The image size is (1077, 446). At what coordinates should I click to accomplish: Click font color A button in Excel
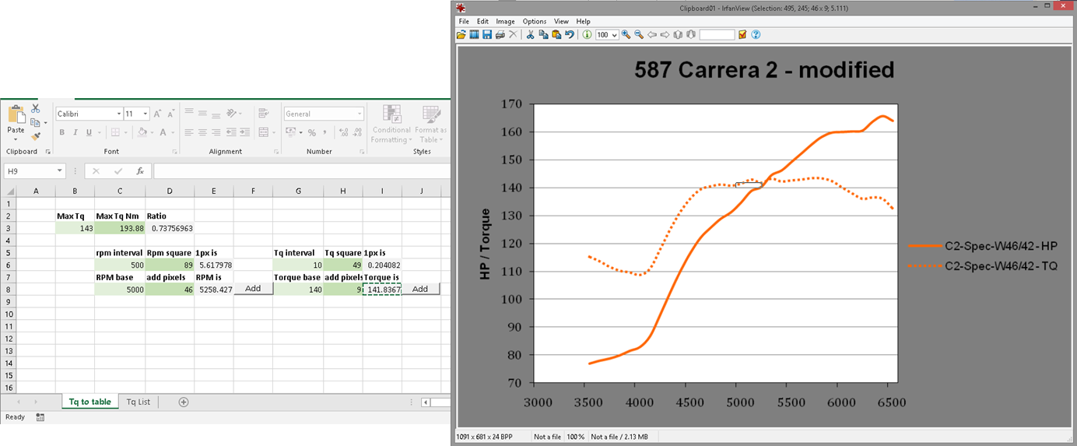click(x=163, y=132)
